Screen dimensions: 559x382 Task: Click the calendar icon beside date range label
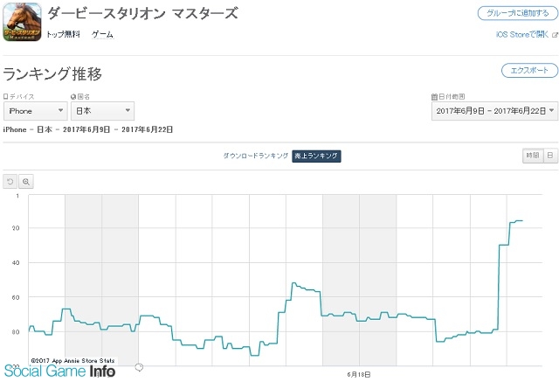click(434, 97)
